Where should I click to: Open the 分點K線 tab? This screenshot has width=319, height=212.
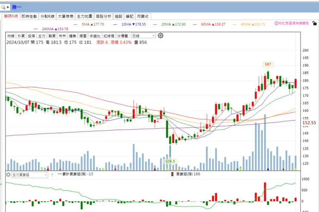click(x=47, y=16)
